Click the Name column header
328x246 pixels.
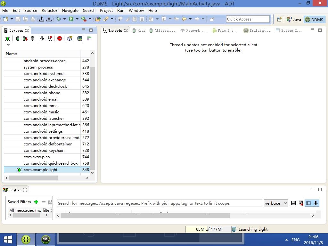coord(42,54)
